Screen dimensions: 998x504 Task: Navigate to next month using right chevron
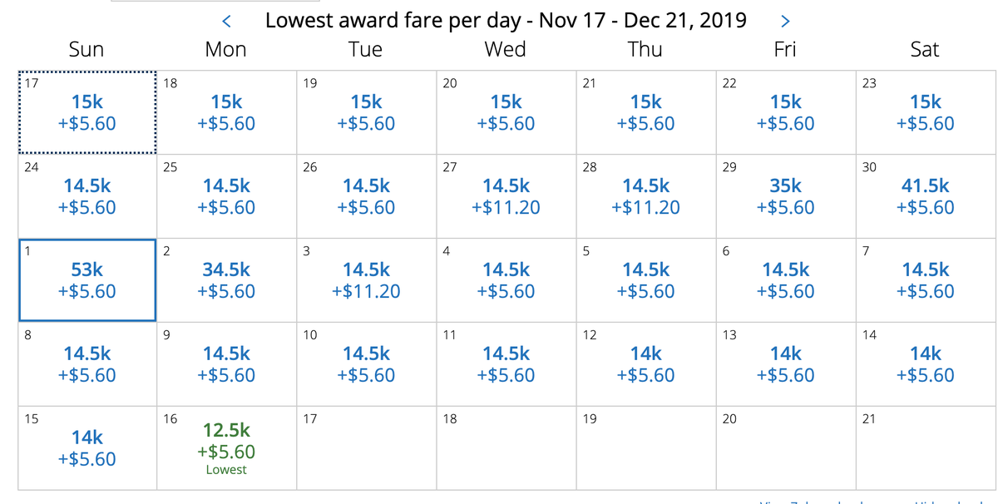click(785, 20)
